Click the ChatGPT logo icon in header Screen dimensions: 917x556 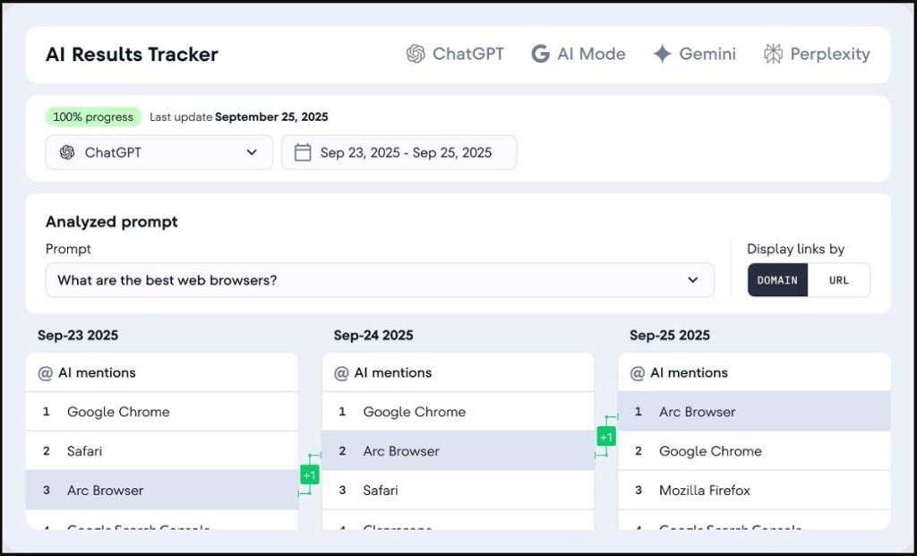pyautogui.click(x=416, y=54)
